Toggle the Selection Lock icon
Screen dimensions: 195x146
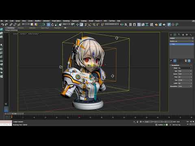[x=137, y=122]
